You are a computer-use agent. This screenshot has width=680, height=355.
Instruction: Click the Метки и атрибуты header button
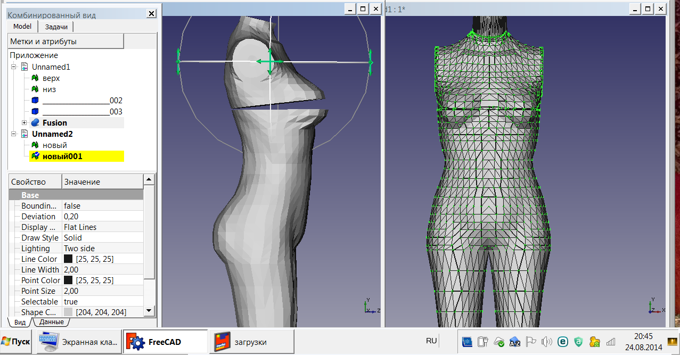click(x=66, y=41)
